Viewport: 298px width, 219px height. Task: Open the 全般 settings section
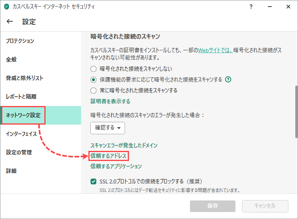pyautogui.click(x=41, y=60)
